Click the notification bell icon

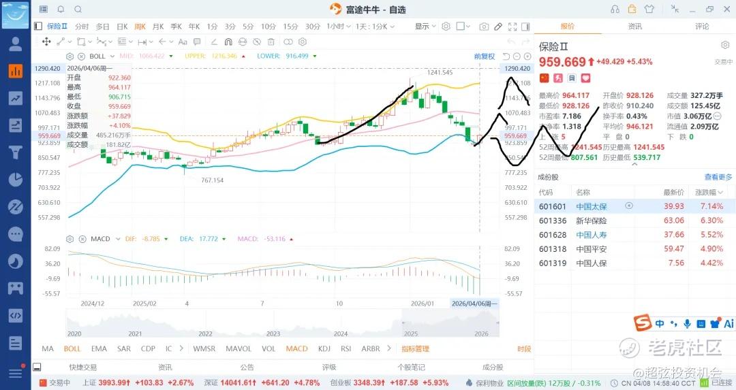pos(61,10)
